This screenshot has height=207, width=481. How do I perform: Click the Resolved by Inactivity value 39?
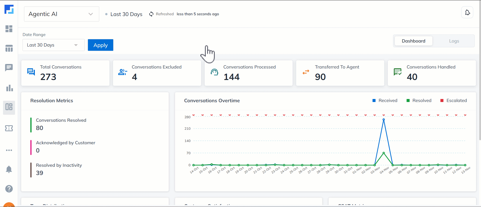pyautogui.click(x=40, y=173)
